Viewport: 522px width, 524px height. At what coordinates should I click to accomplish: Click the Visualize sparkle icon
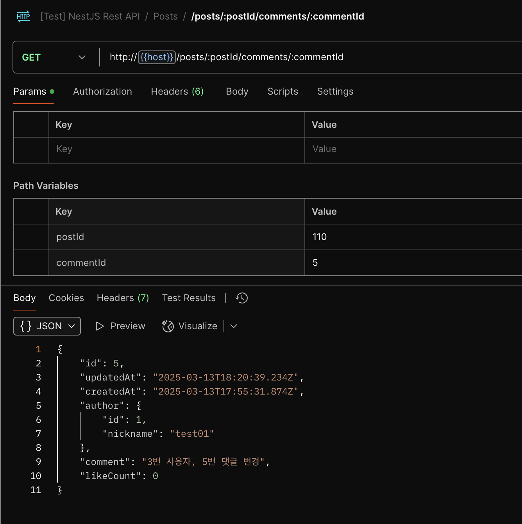point(168,326)
